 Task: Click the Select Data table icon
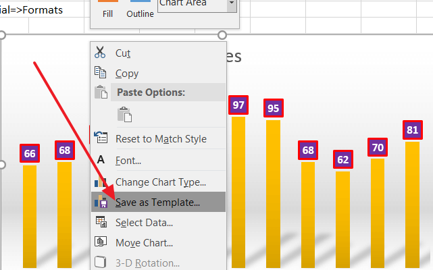101,221
